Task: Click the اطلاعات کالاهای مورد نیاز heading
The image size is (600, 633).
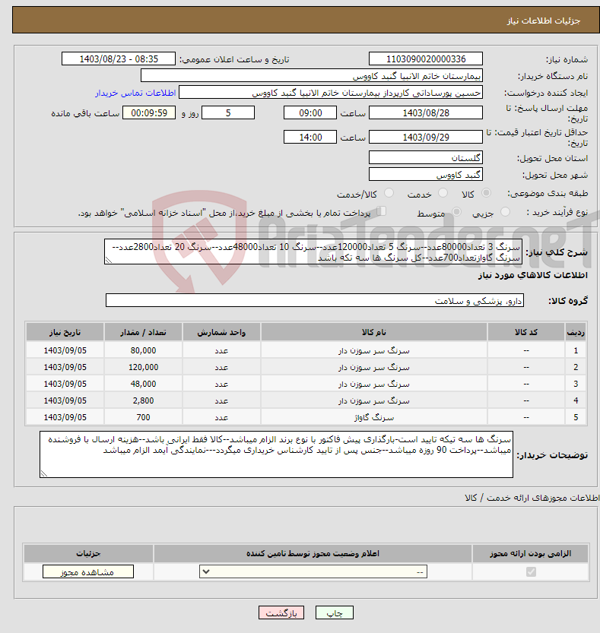Action: coord(532,275)
